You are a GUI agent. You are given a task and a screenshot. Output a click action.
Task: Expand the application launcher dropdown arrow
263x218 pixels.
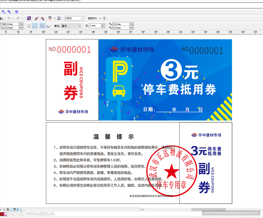tap(54, 18)
